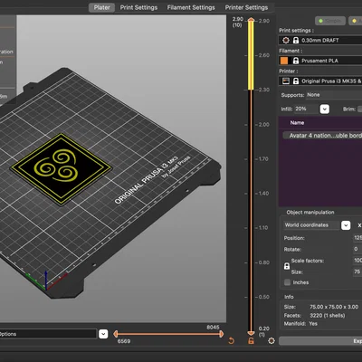Viewport: 362px width, 362px height.
Task: Click the 1.10 layer height tick on ruler
Action: 263,228
